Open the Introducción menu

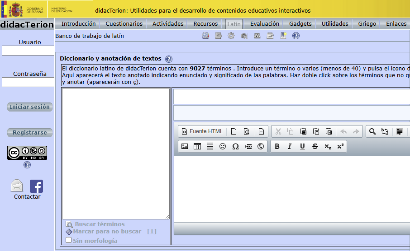point(78,24)
